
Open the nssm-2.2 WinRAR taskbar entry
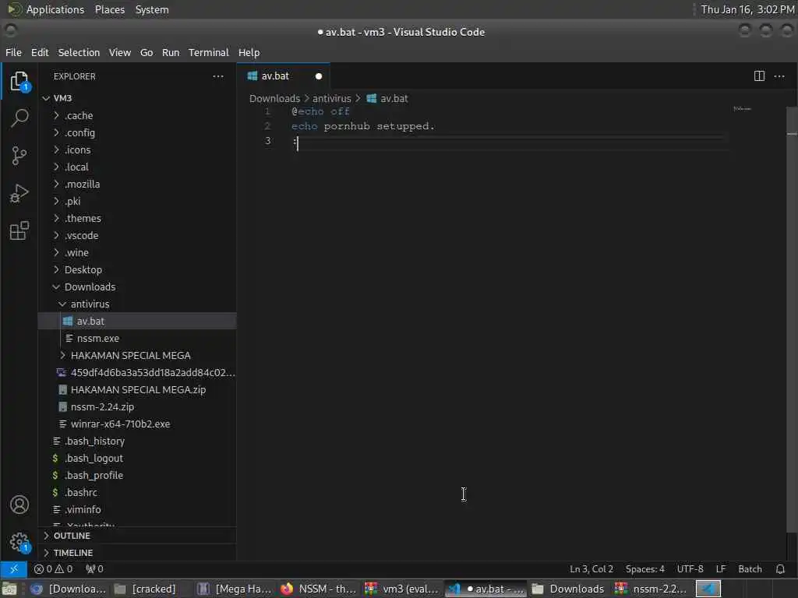click(651, 589)
